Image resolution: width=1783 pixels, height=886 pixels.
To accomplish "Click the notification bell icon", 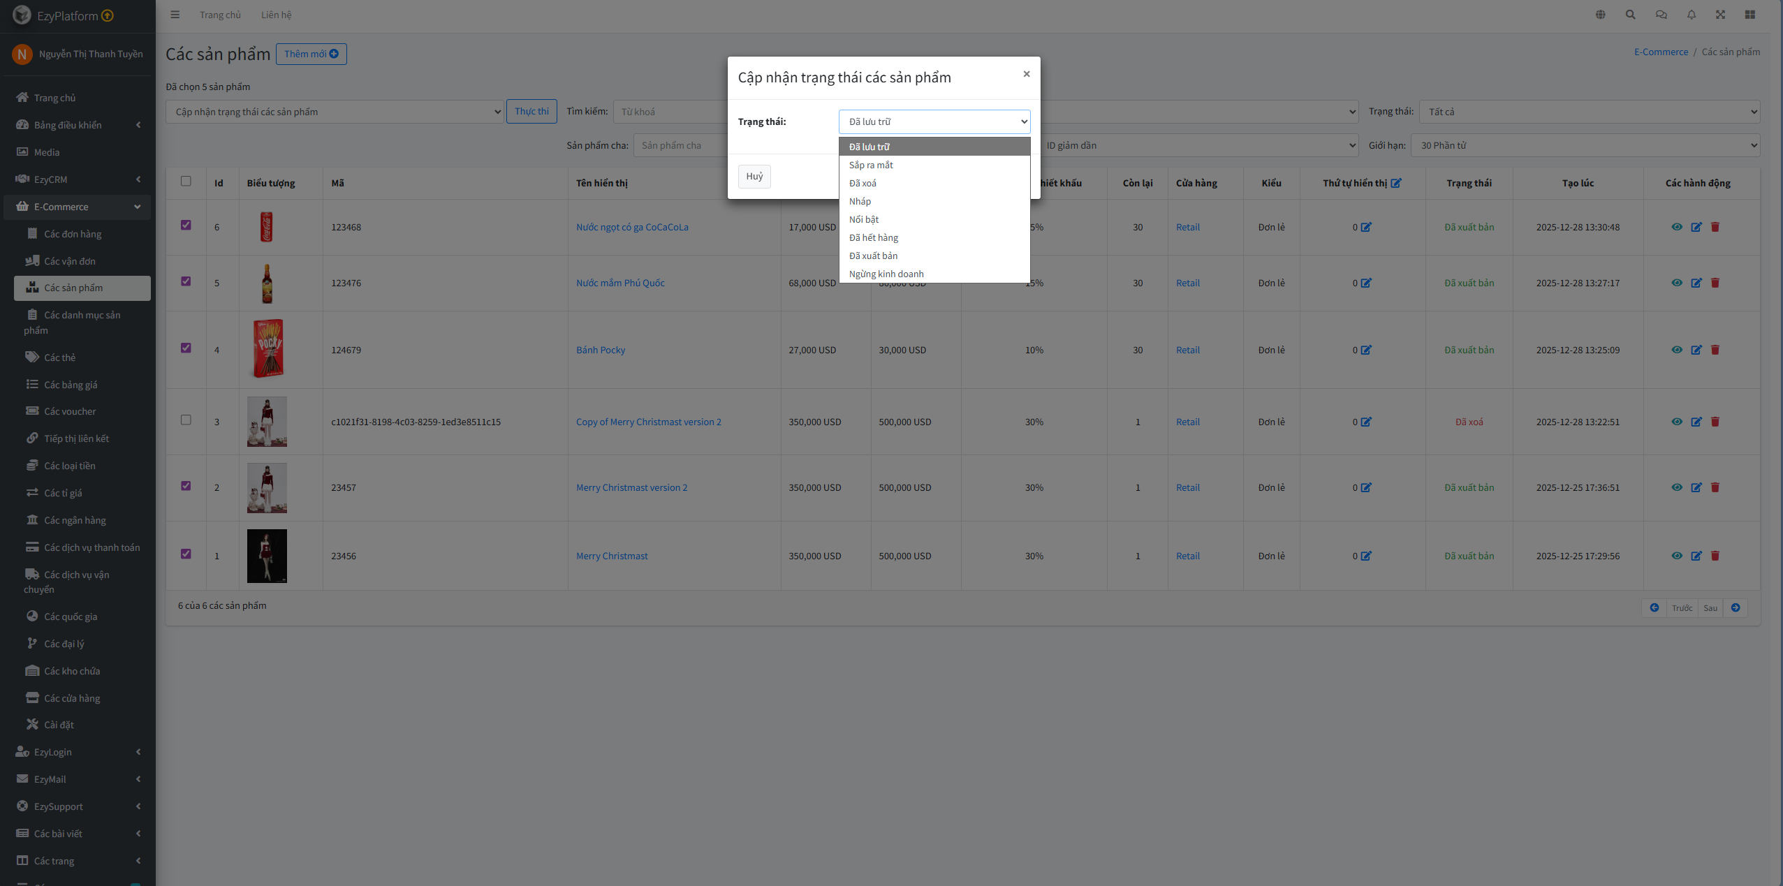I will pos(1692,15).
